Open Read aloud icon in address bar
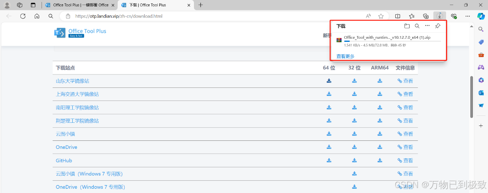This screenshot has height=193, width=488. coord(368,16)
